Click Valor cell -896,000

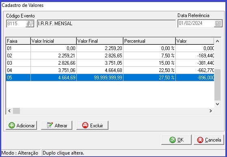(x=195, y=78)
